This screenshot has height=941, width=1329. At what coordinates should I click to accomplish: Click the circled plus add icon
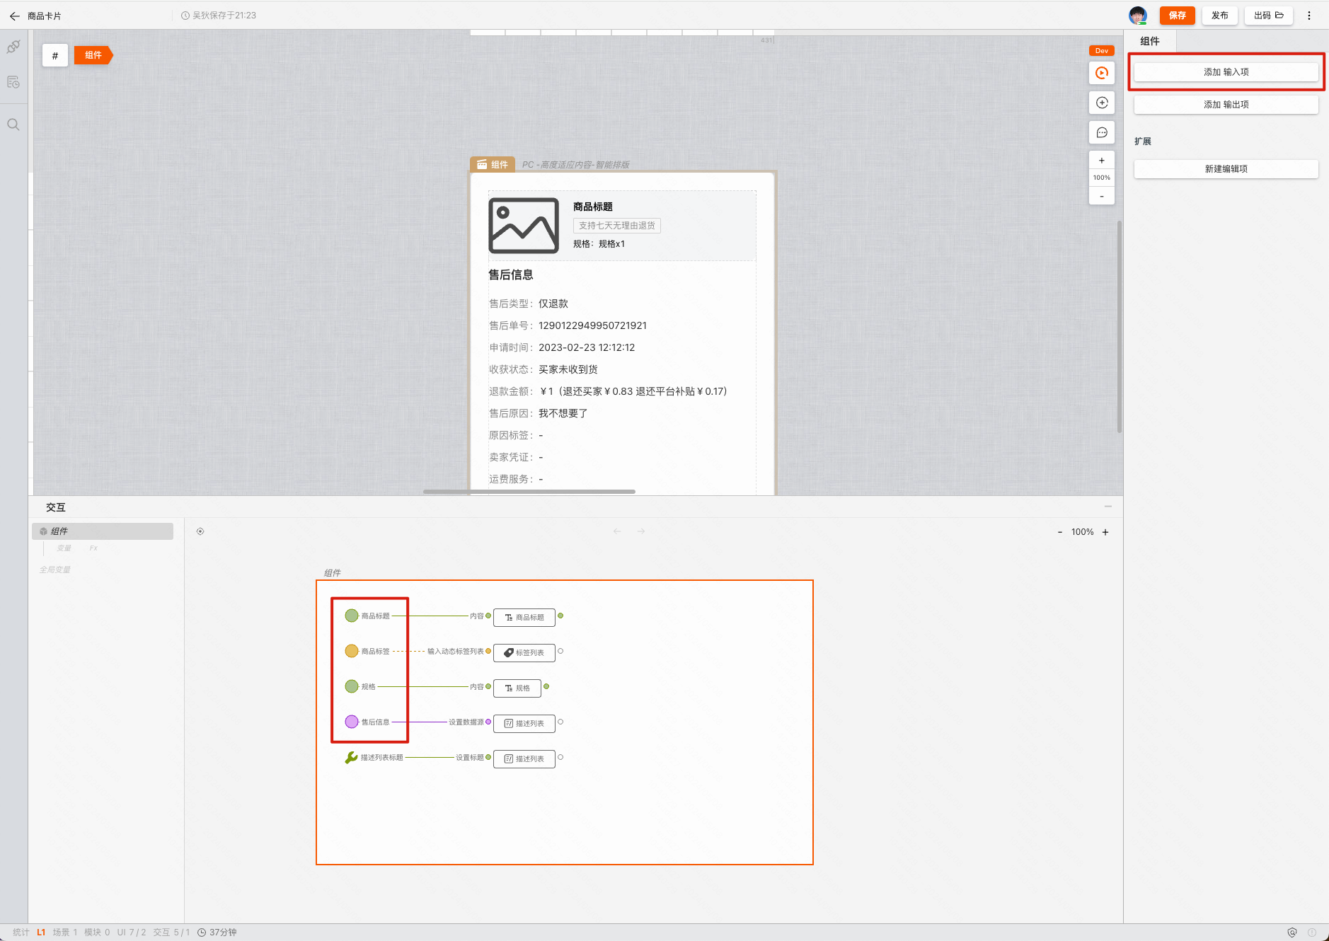pos(1102,103)
